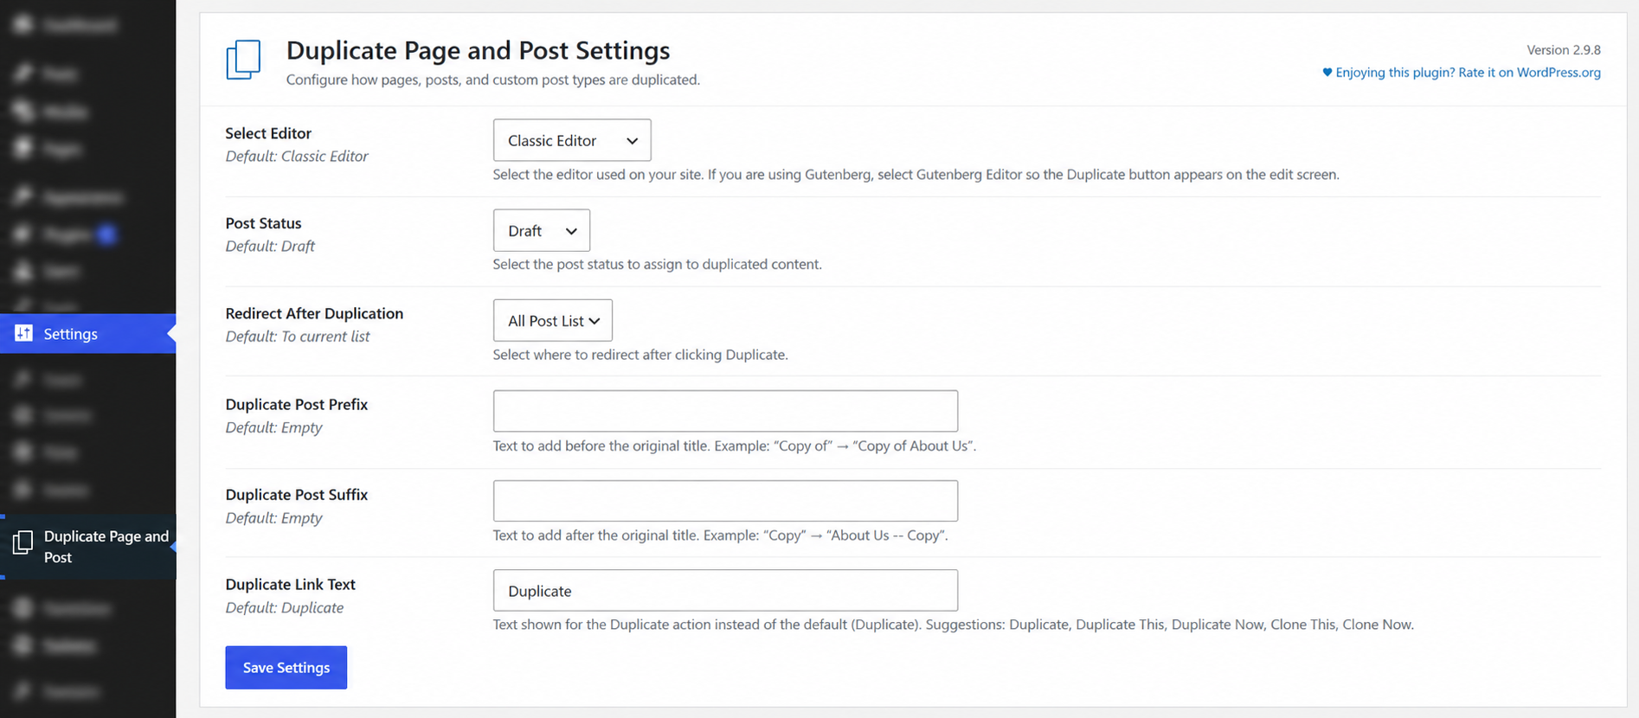Viewport: 1639px width, 718px height.
Task: Click 'Default: To current list' hint text
Action: 298,337
